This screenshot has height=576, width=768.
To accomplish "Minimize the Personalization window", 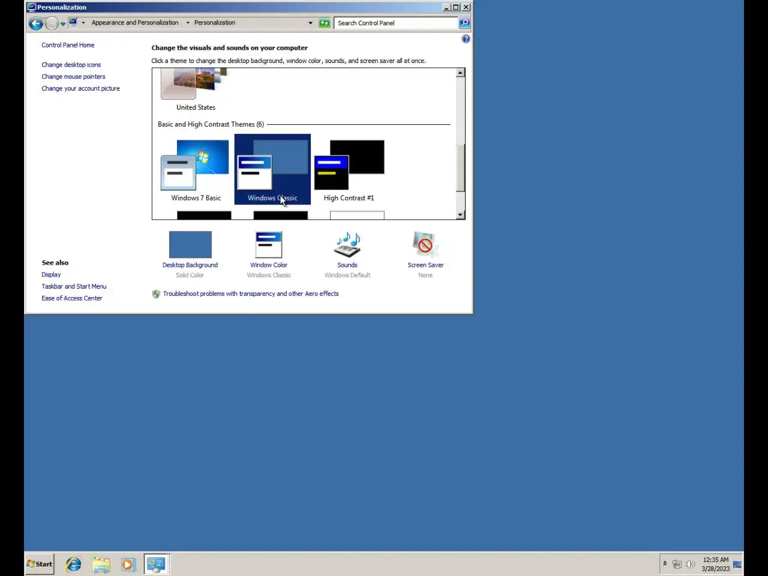I will pyautogui.click(x=446, y=7).
